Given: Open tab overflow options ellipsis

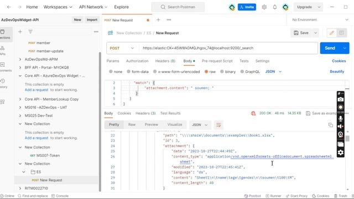Looking at the screenshot, I should [169, 20].
